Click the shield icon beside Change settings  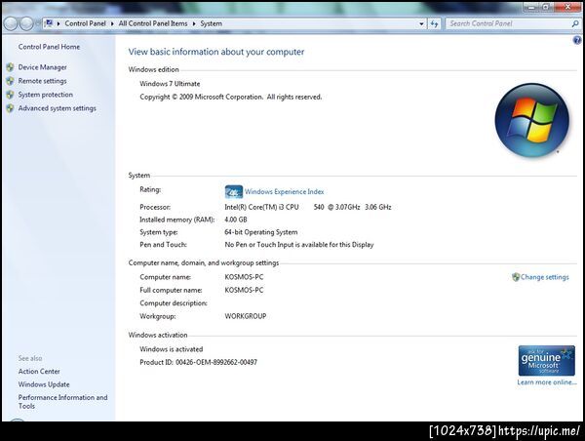[x=516, y=277]
